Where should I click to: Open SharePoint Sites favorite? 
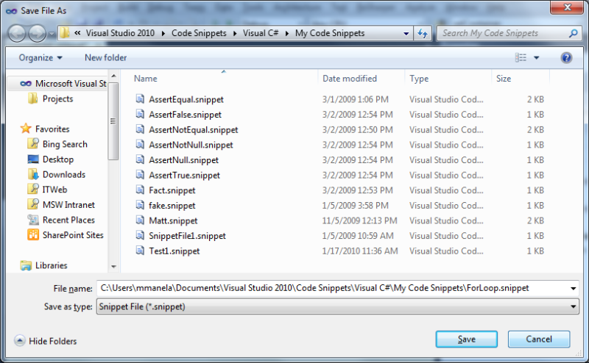point(73,235)
